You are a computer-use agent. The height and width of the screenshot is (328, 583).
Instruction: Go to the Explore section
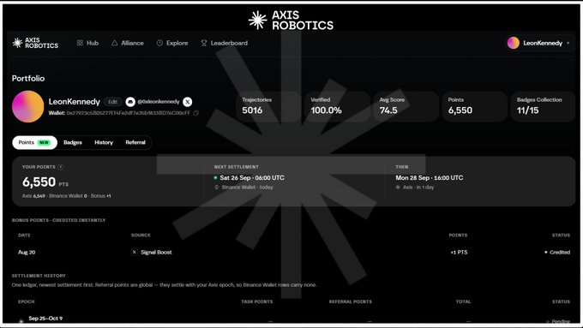(x=172, y=43)
